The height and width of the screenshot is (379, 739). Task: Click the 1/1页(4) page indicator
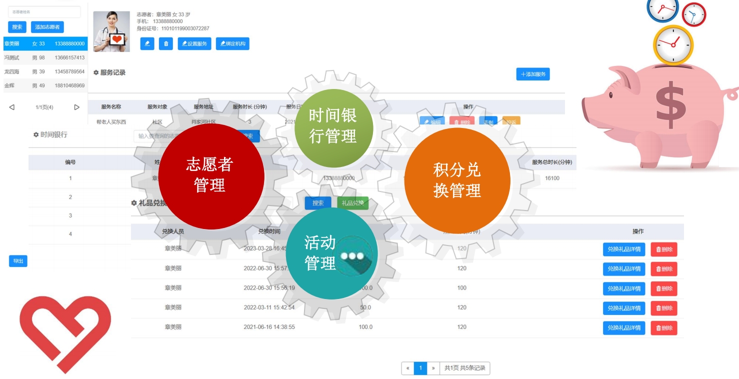(44, 107)
